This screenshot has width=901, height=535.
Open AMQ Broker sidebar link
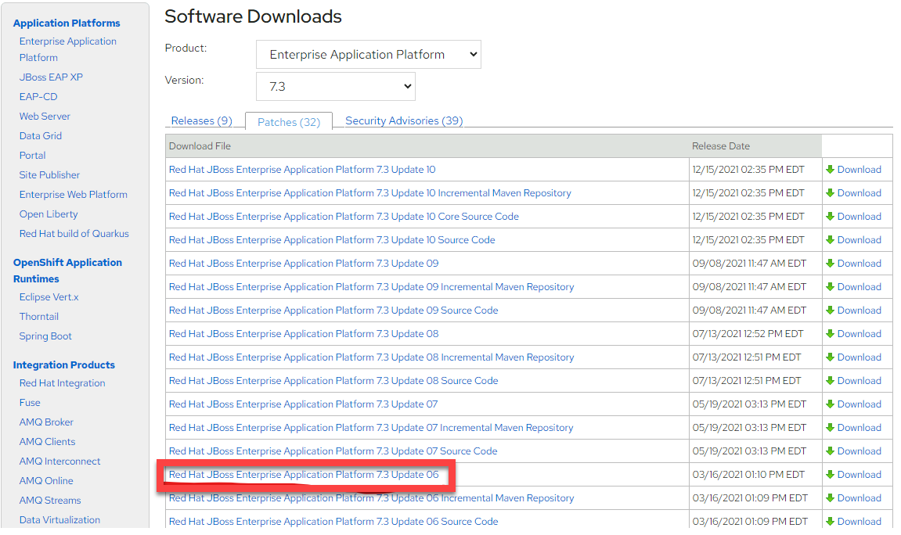pos(46,422)
